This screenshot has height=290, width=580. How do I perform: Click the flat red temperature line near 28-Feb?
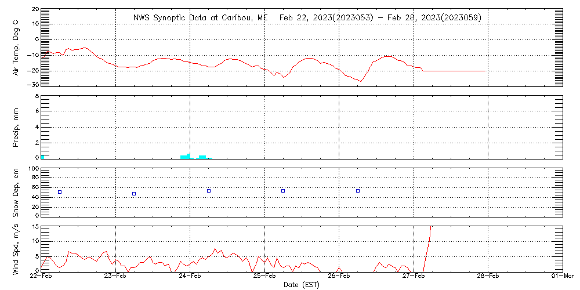pos(464,71)
